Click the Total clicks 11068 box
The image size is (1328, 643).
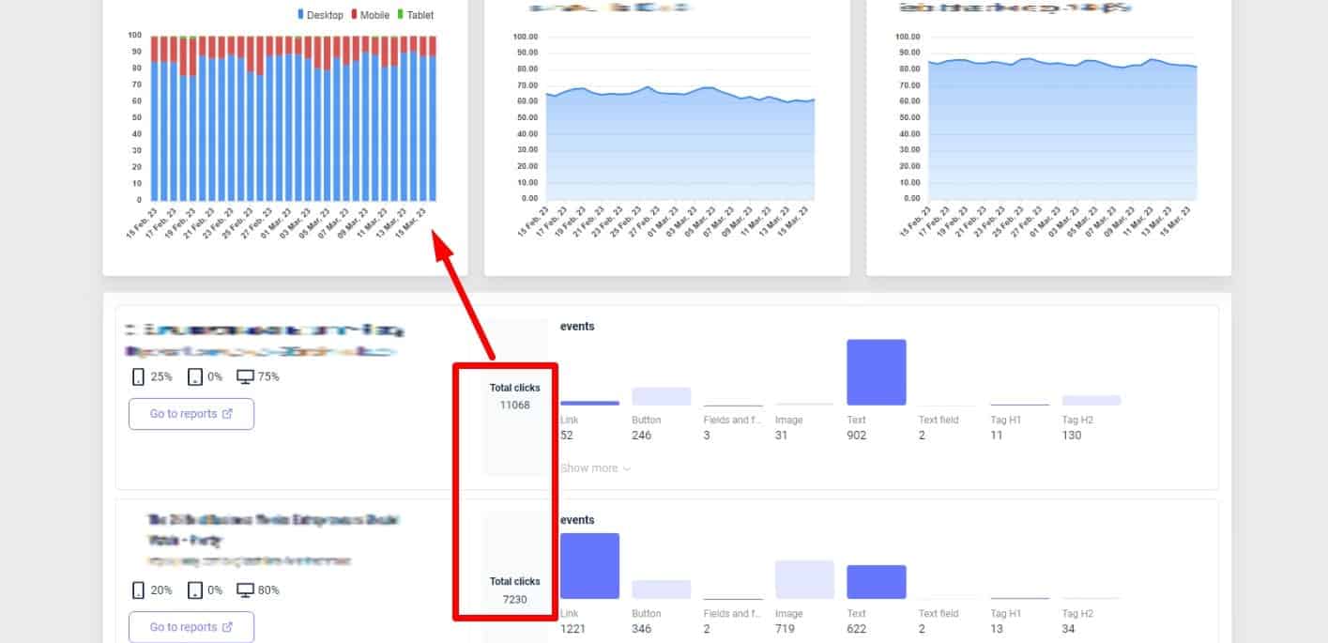pos(514,396)
